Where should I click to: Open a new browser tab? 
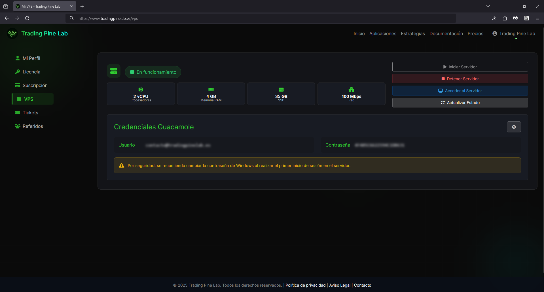[82, 6]
